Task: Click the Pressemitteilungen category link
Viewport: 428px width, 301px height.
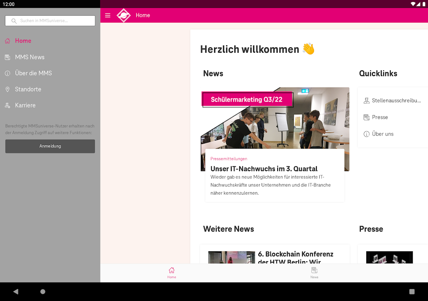Action: 229,159
